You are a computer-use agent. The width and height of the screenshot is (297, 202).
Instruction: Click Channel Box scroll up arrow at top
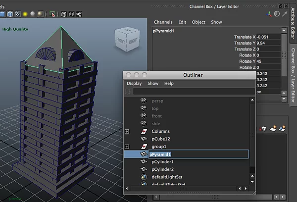pos(284,30)
